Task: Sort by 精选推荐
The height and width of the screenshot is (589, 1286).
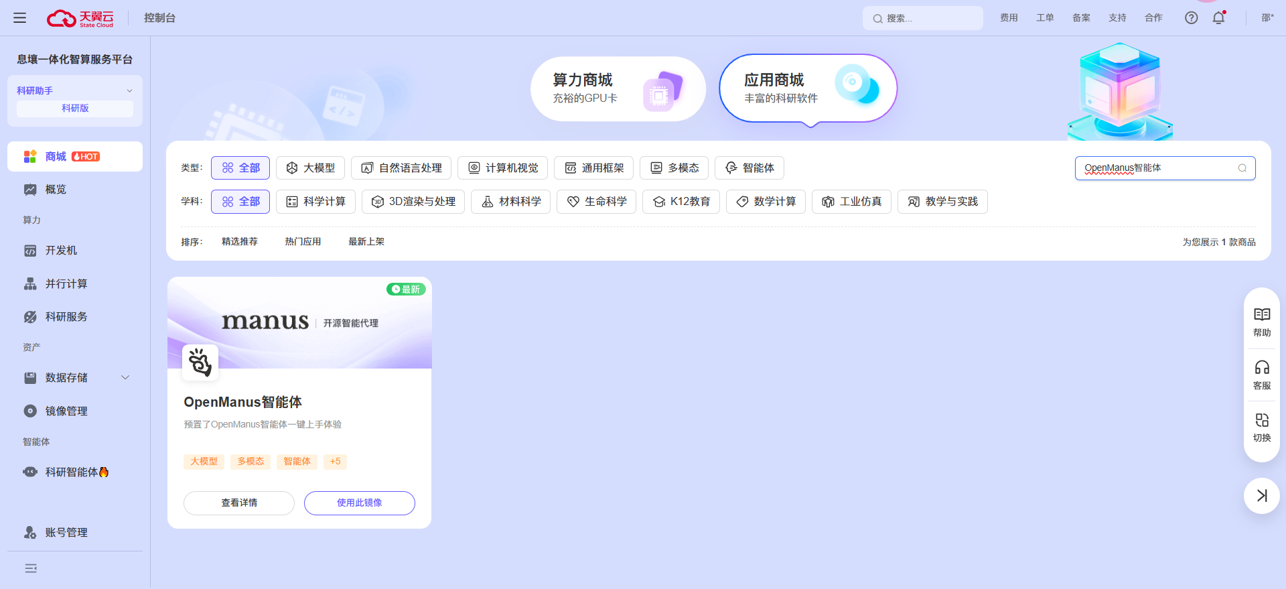Action: click(x=240, y=242)
